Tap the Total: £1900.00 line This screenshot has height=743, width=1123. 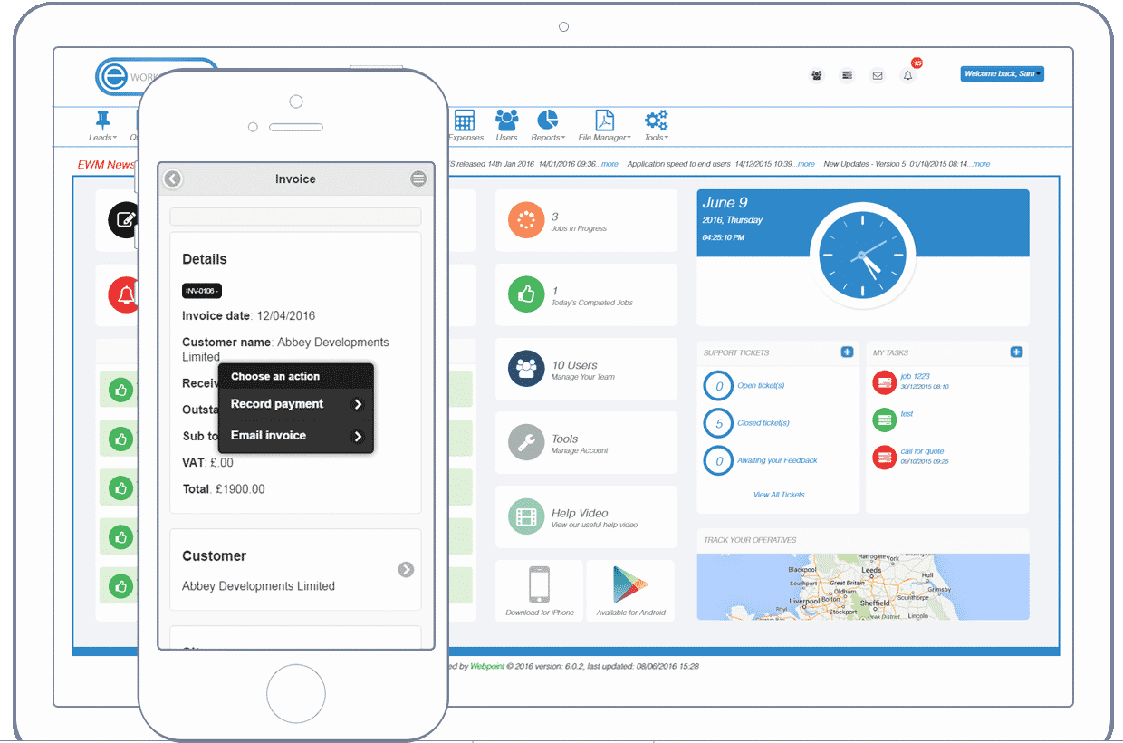(224, 489)
